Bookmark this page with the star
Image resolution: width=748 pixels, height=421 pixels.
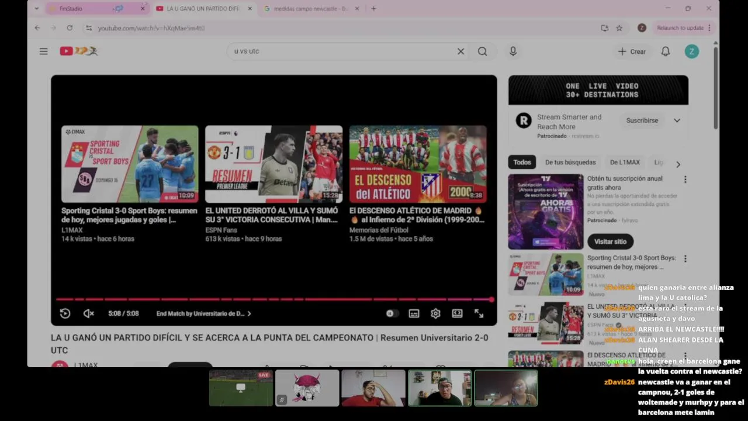619,28
